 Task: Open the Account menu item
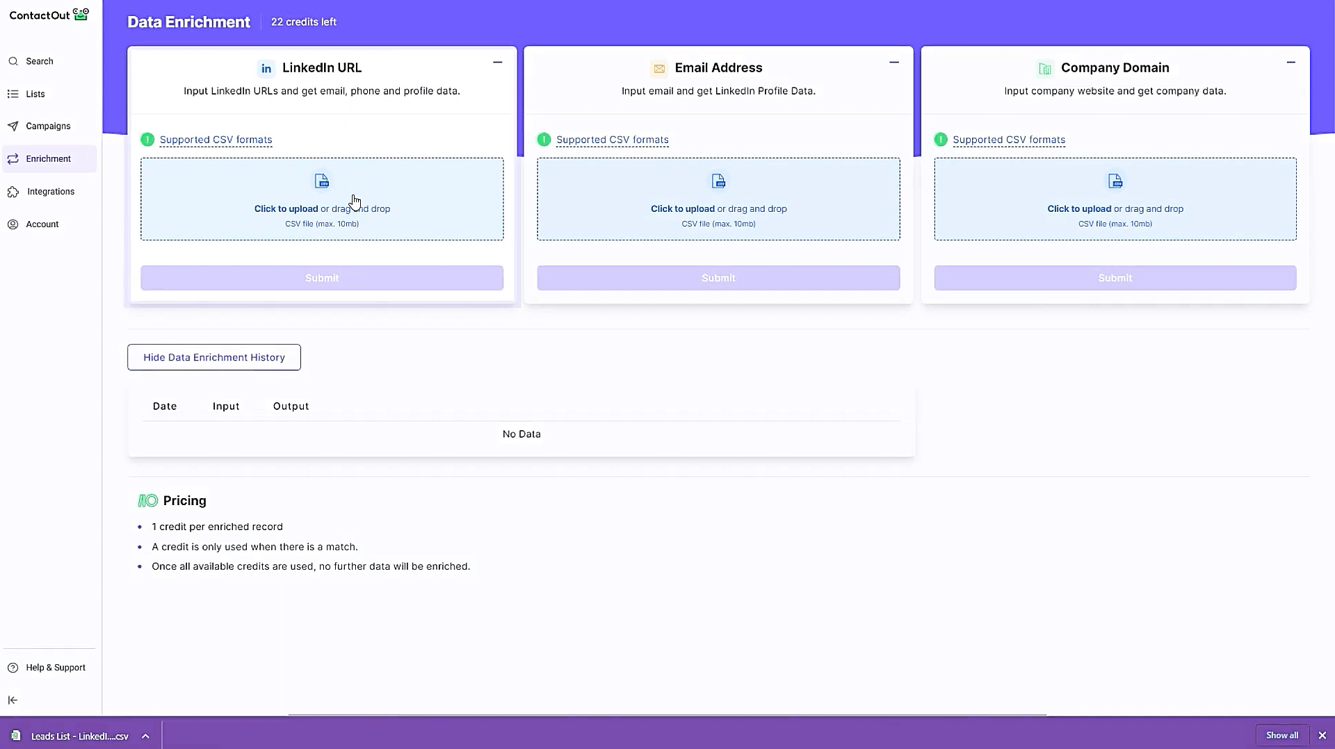pos(42,224)
